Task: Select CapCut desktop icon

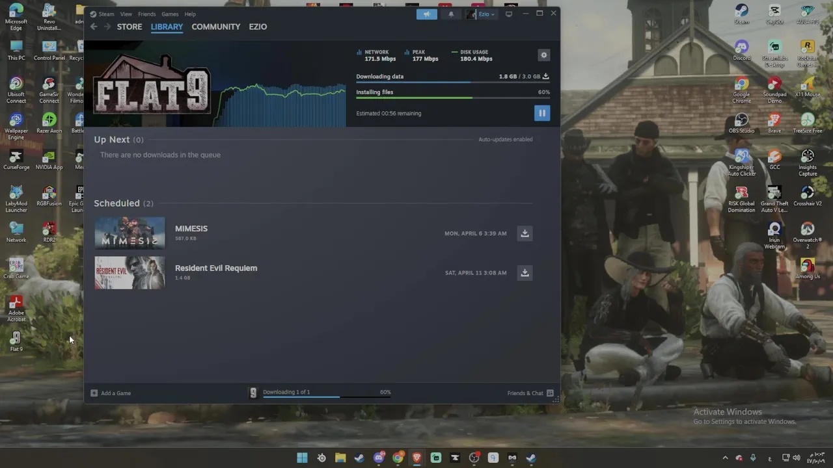Action: [774, 14]
